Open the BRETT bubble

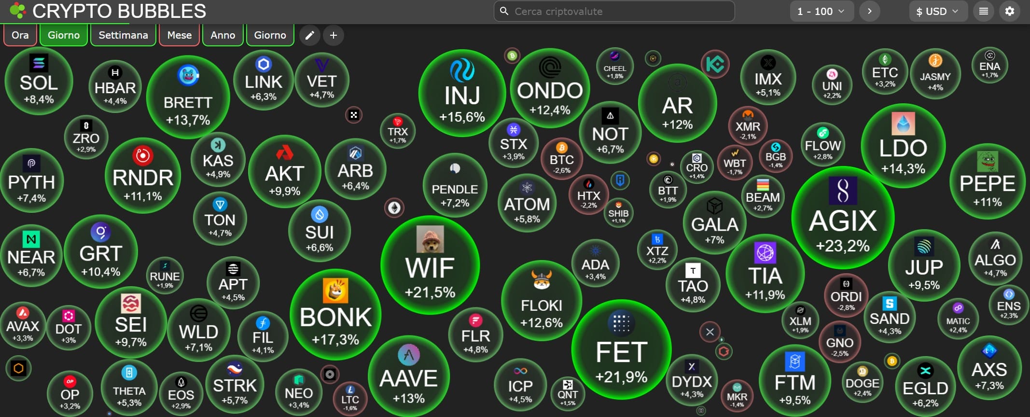coord(188,98)
